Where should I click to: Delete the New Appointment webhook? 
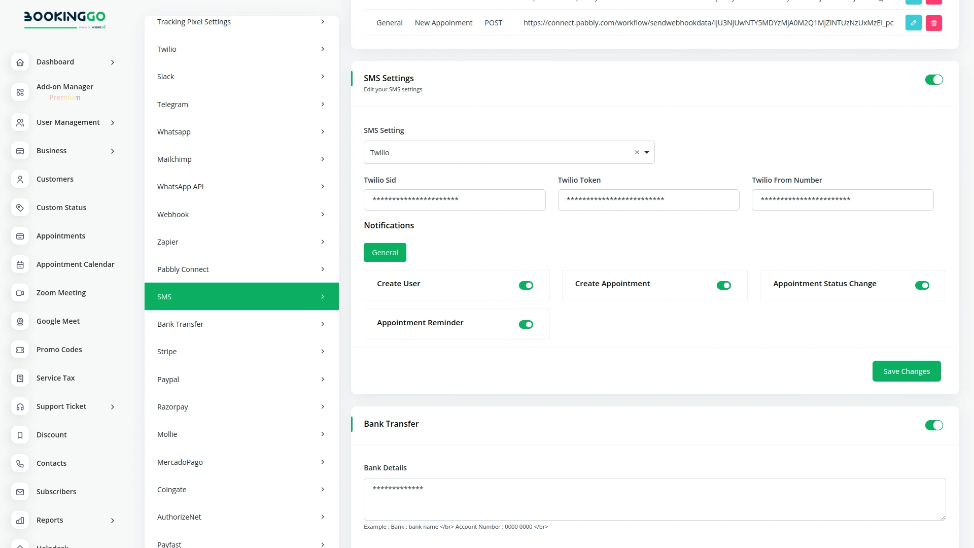pos(934,23)
